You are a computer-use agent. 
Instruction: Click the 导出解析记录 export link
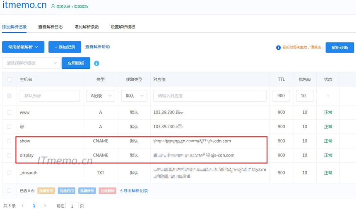point(134,191)
